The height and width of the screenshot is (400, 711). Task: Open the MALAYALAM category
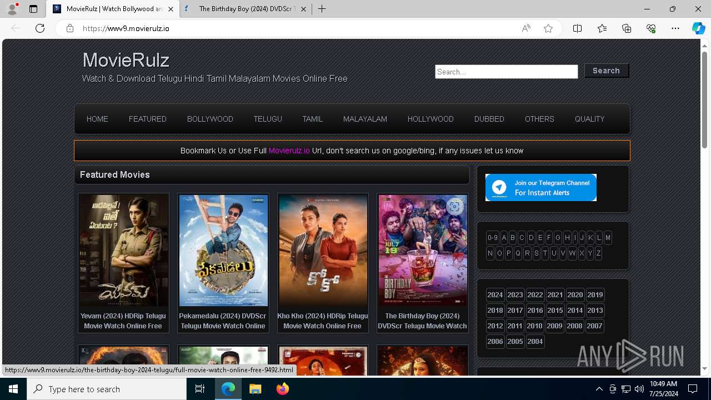(365, 119)
